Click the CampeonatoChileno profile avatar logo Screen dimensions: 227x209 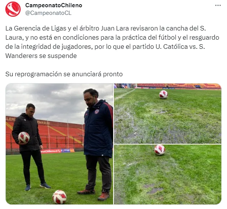pyautogui.click(x=13, y=9)
